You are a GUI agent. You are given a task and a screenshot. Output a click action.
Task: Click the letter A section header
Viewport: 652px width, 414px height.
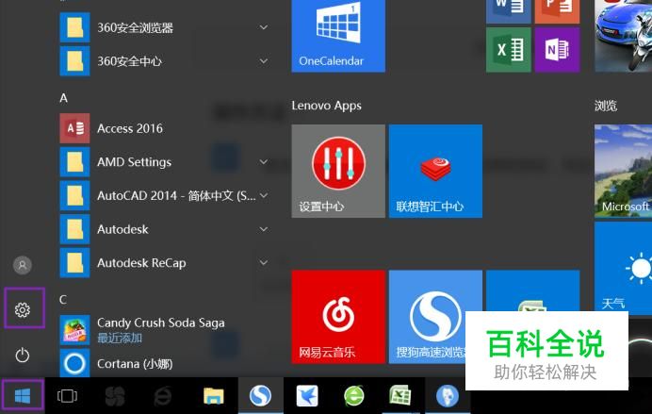64,98
